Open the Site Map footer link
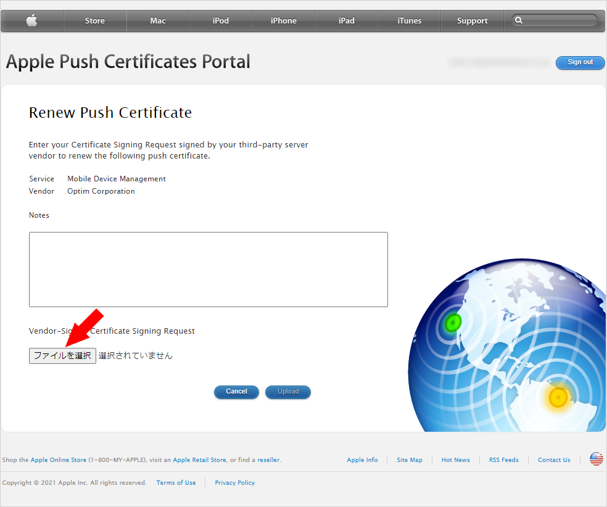607x507 pixels. tap(410, 460)
